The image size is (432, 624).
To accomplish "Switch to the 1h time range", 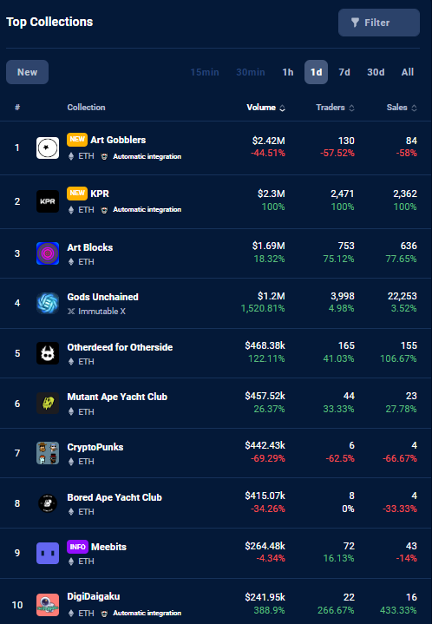I will tap(288, 72).
